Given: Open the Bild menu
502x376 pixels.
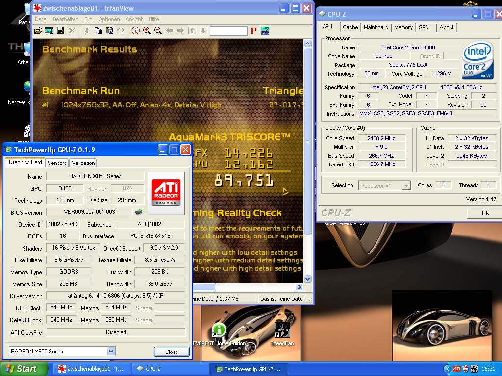Looking at the screenshot, I should tap(88, 19).
